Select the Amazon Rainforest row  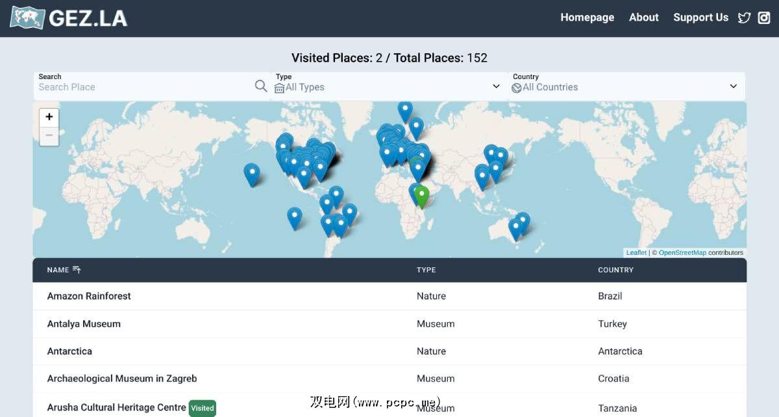coord(389,296)
